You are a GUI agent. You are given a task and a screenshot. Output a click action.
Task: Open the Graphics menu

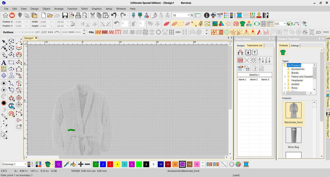coord(97,9)
